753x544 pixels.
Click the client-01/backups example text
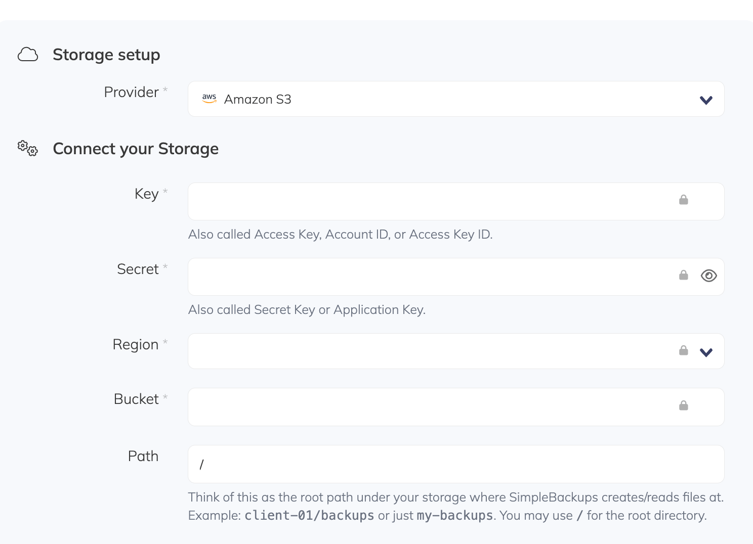(x=309, y=515)
